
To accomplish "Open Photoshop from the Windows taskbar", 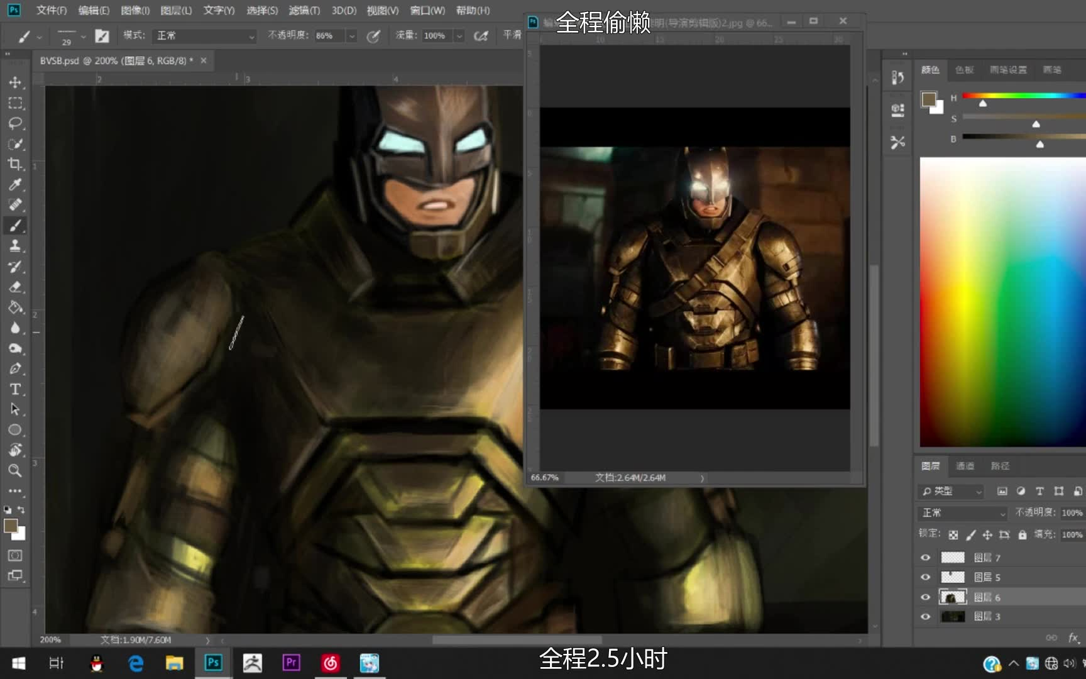I will [x=213, y=663].
